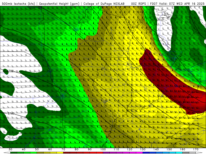Image resolution: width=206 pixels, height=154 pixels.
Task: Click the 150 value on the color scale
Action: click(x=169, y=149)
